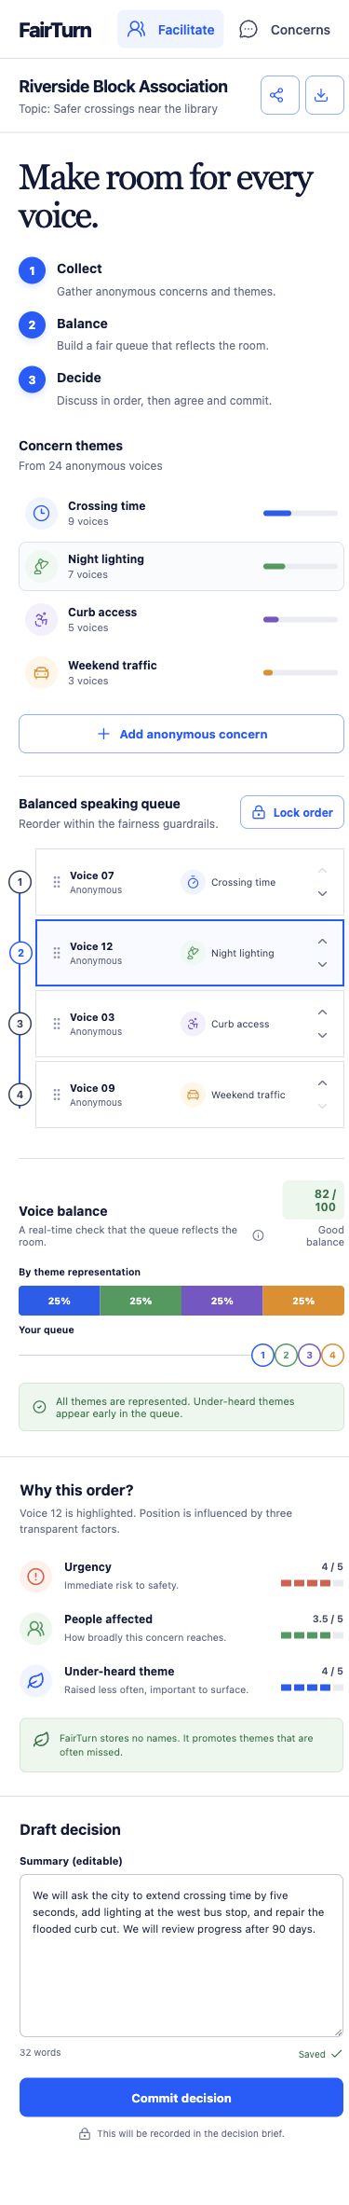349x2205 pixels.
Task: Switch to the Concerns tab
Action: click(x=285, y=30)
